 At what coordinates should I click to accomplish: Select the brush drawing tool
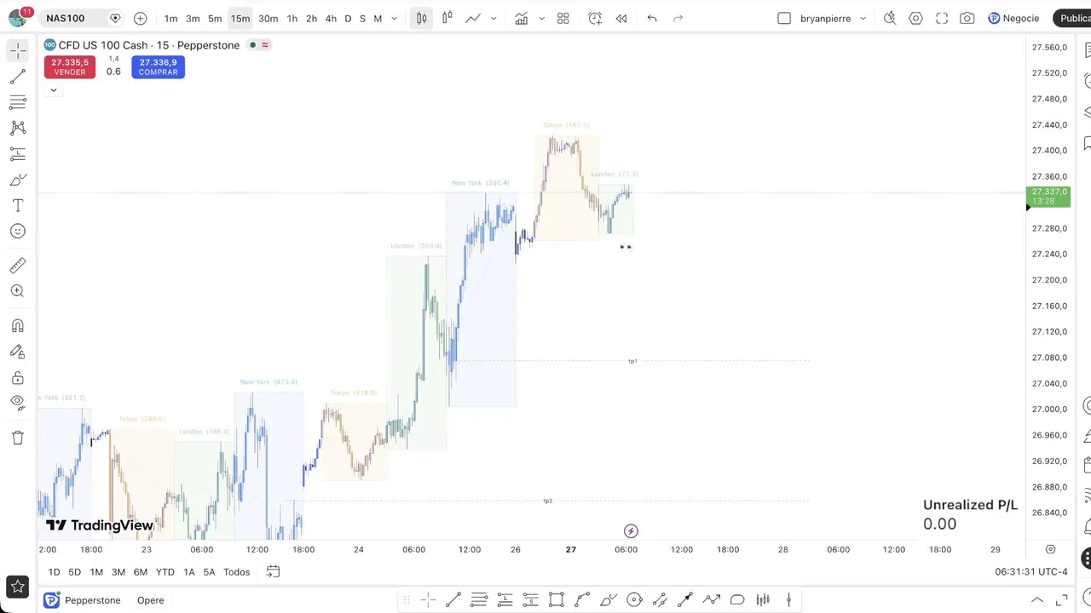point(18,180)
